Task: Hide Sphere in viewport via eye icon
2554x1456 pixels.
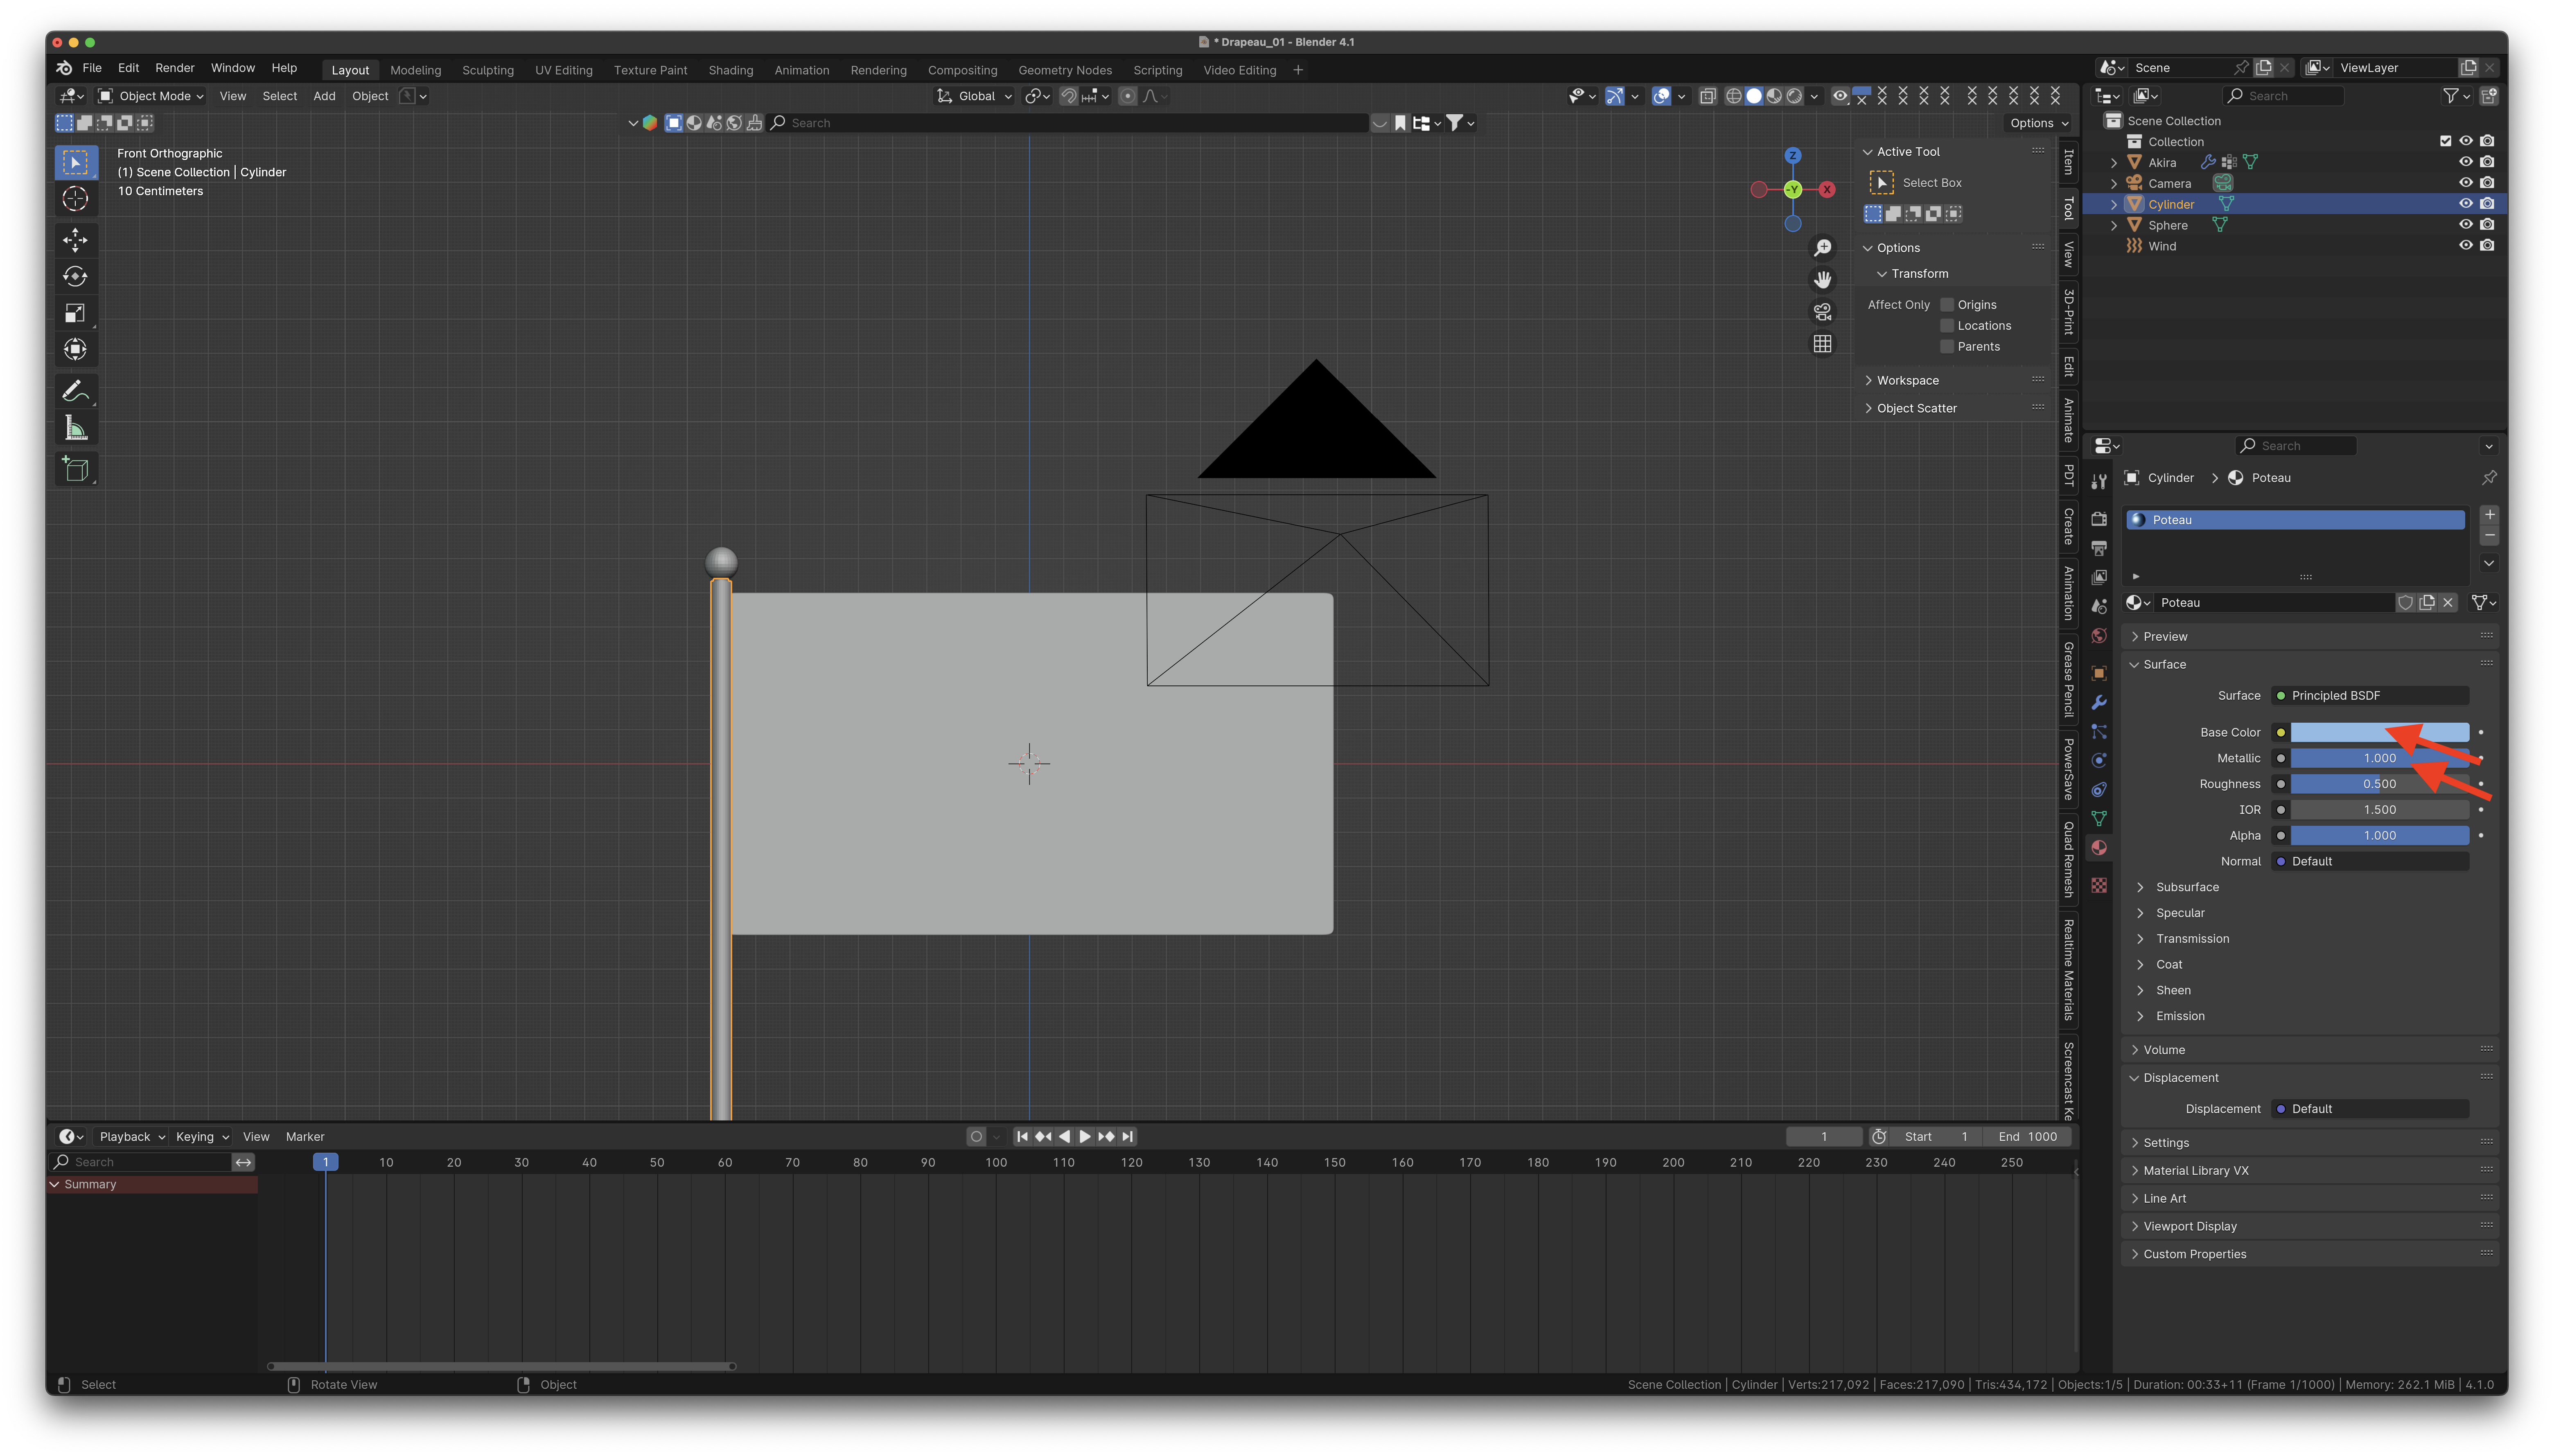Action: [2466, 225]
